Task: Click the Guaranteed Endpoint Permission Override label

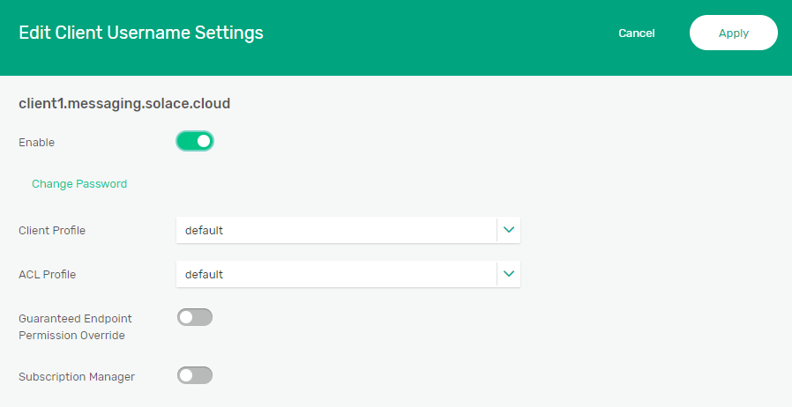Action: click(75, 327)
